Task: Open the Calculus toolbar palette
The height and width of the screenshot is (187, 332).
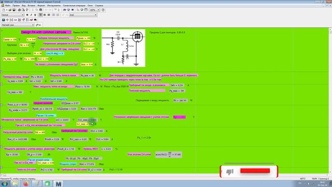Action: pyautogui.click(x=19, y=20)
